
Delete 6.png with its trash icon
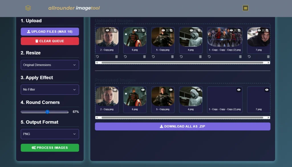click(144, 57)
